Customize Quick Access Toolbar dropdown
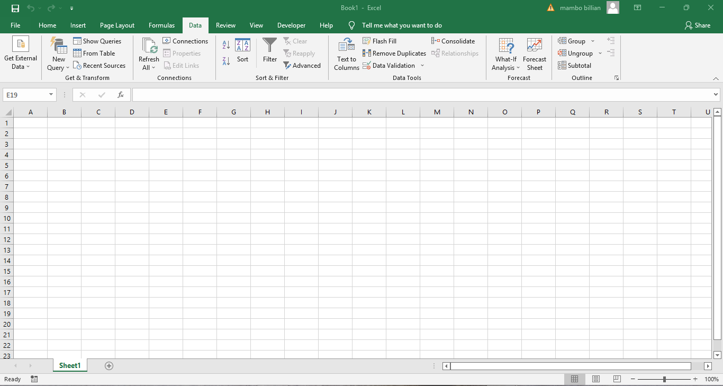The image size is (723, 386). [x=71, y=8]
